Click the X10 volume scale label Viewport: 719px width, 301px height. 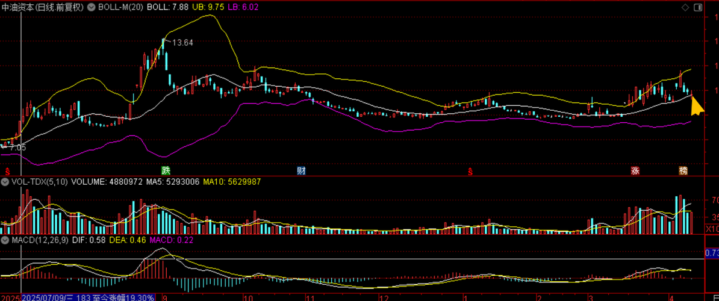(712, 229)
